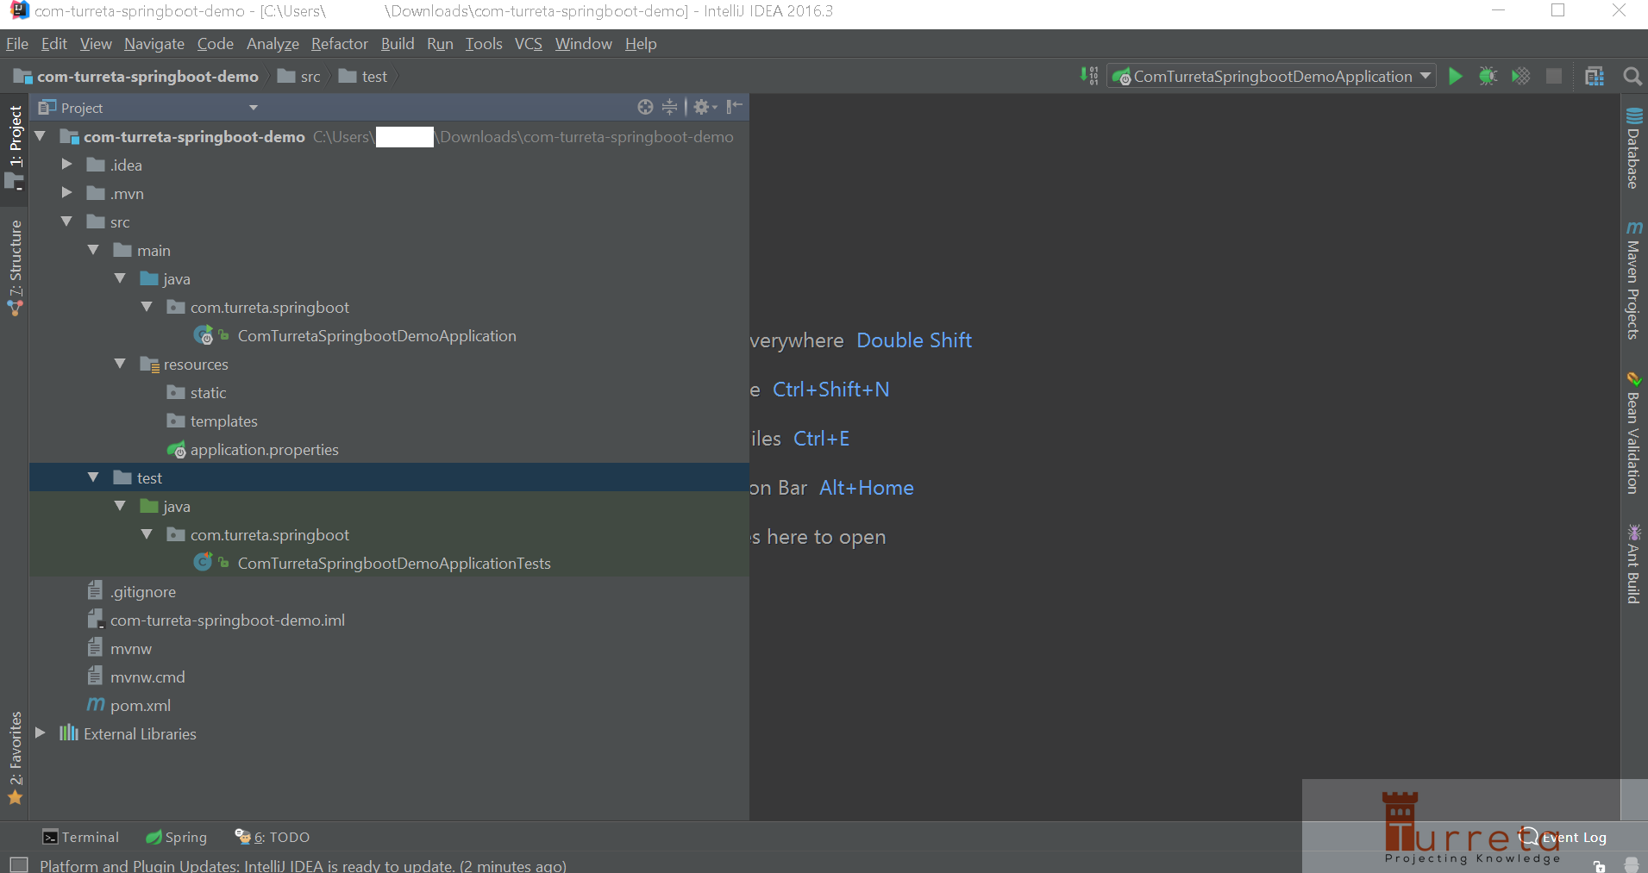Open the File menu
The width and height of the screenshot is (1648, 873).
point(17,43)
